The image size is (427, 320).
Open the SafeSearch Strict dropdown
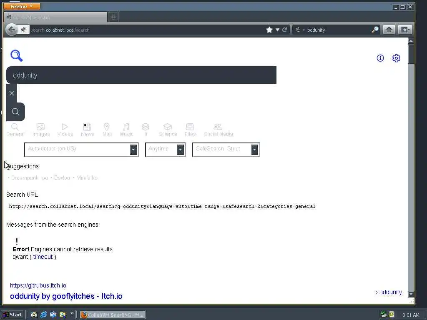point(226,150)
